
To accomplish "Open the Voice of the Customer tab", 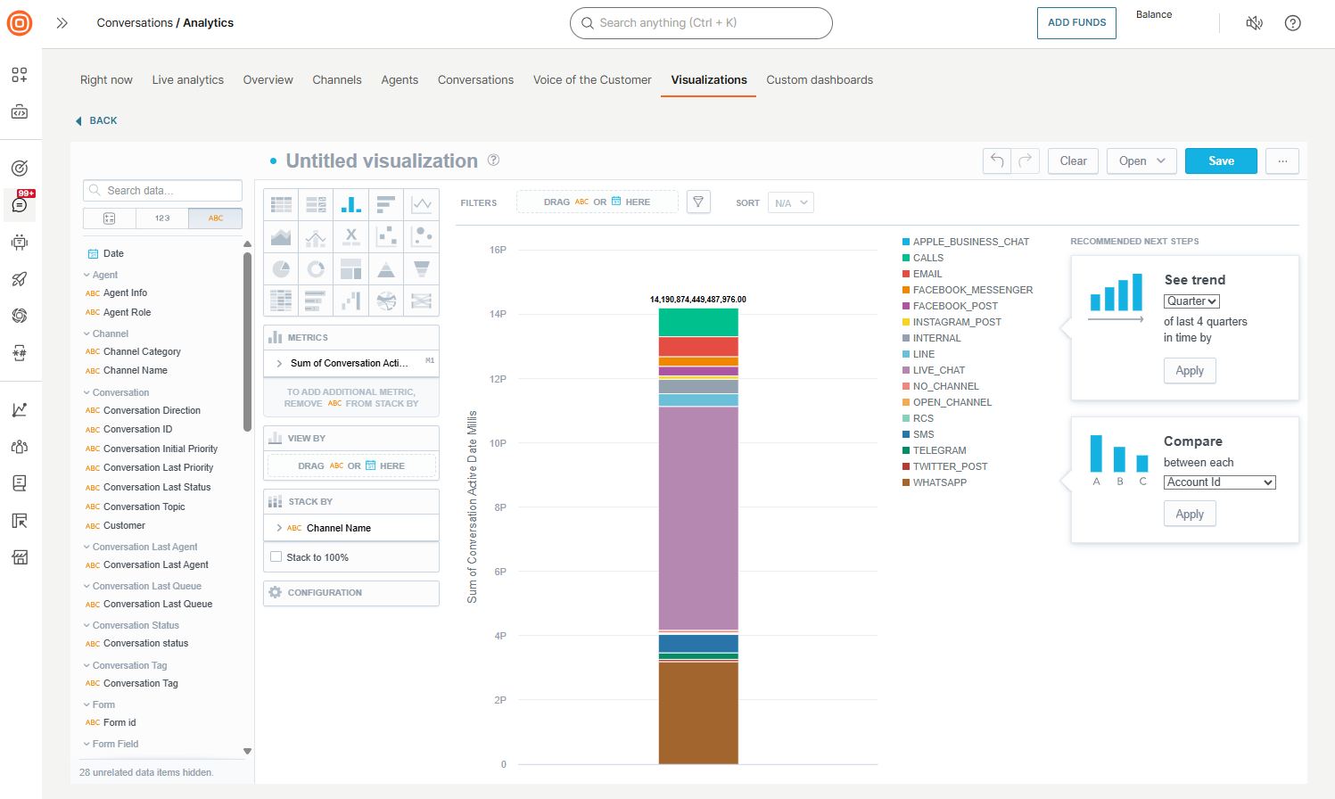I will click(592, 79).
